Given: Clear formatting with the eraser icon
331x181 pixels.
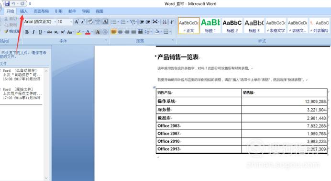Looking at the screenshot, I should coord(90,22).
